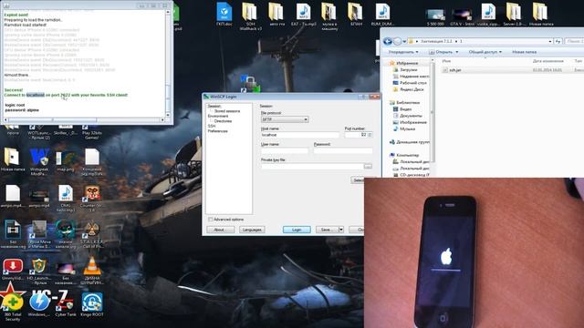Select the map.png desktop file
584x328 pixels.
[66, 161]
